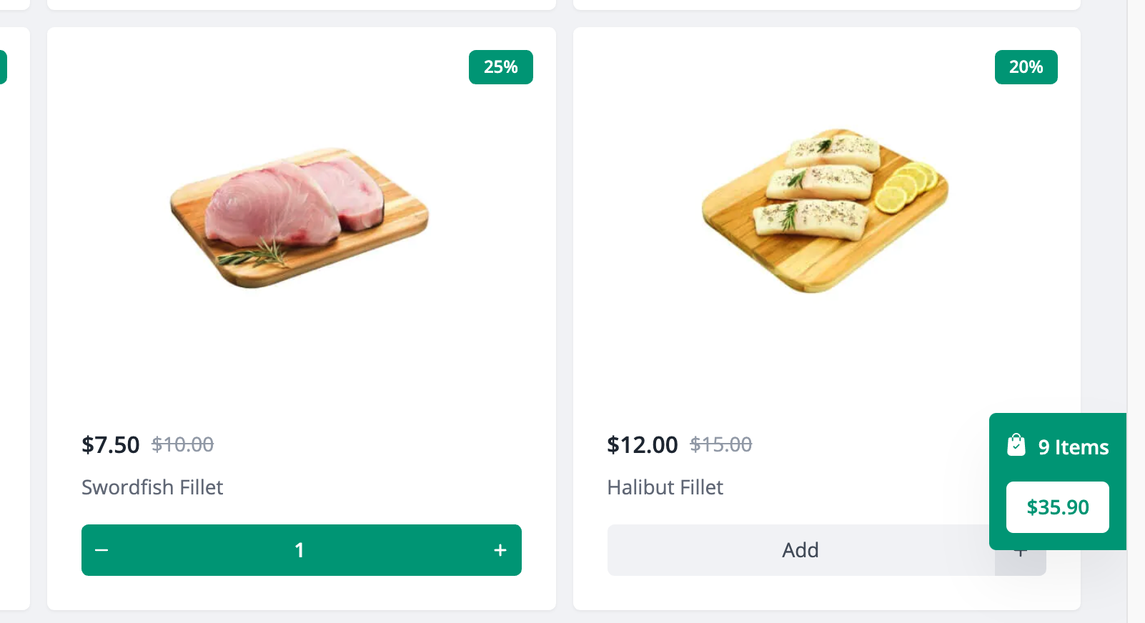The image size is (1145, 623).
Task: Click the 9 Items cart label
Action: pyautogui.click(x=1074, y=447)
